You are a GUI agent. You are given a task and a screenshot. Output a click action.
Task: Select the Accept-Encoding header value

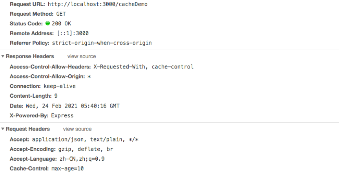pyautogui.click(x=82, y=149)
